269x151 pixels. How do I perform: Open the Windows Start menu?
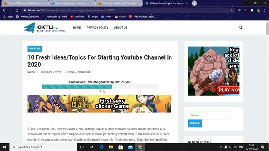pyautogui.click(x=5, y=147)
